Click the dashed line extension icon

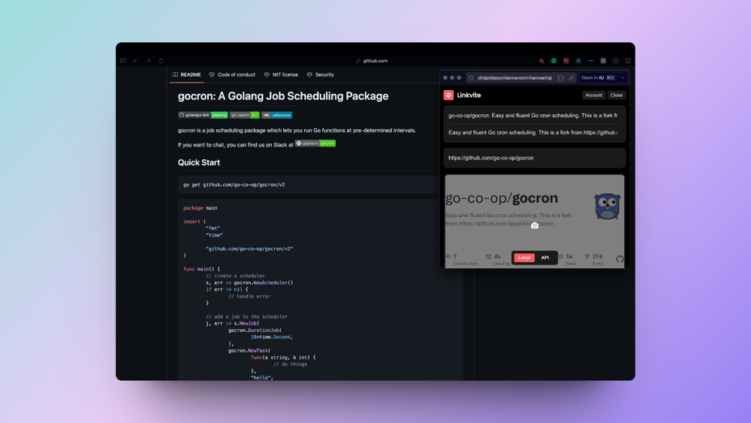[x=591, y=61]
